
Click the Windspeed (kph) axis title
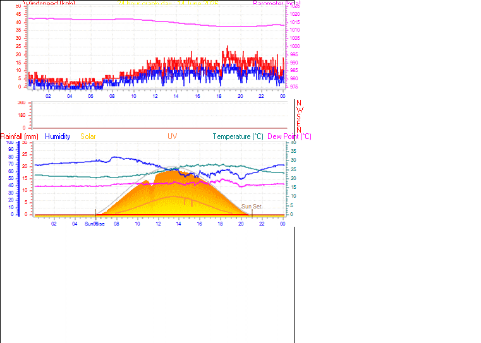[x=49, y=3]
